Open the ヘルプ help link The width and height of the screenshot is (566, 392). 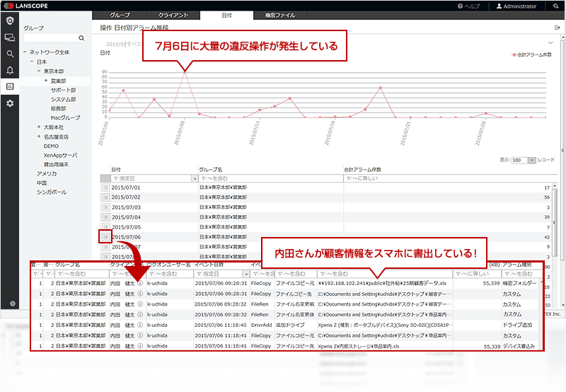(x=468, y=6)
